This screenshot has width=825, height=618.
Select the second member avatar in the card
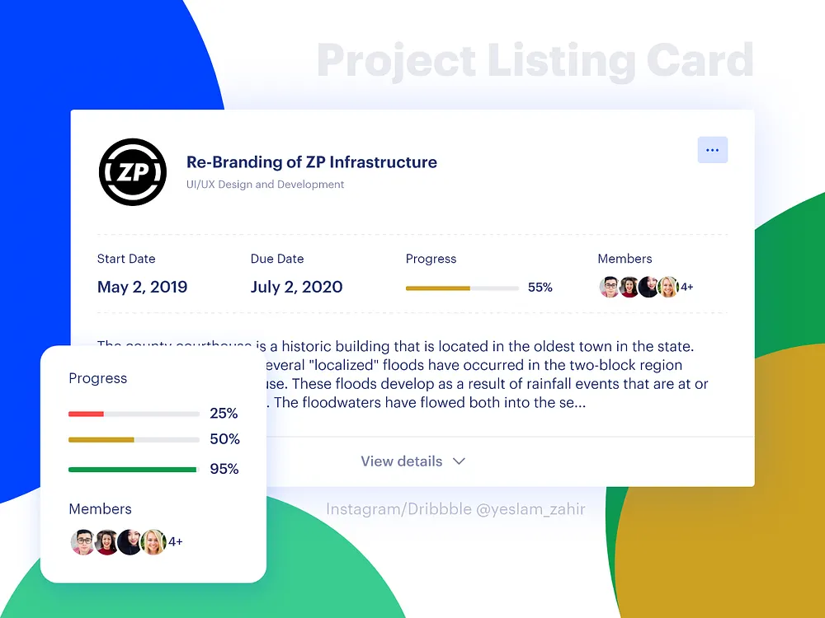[629, 287]
